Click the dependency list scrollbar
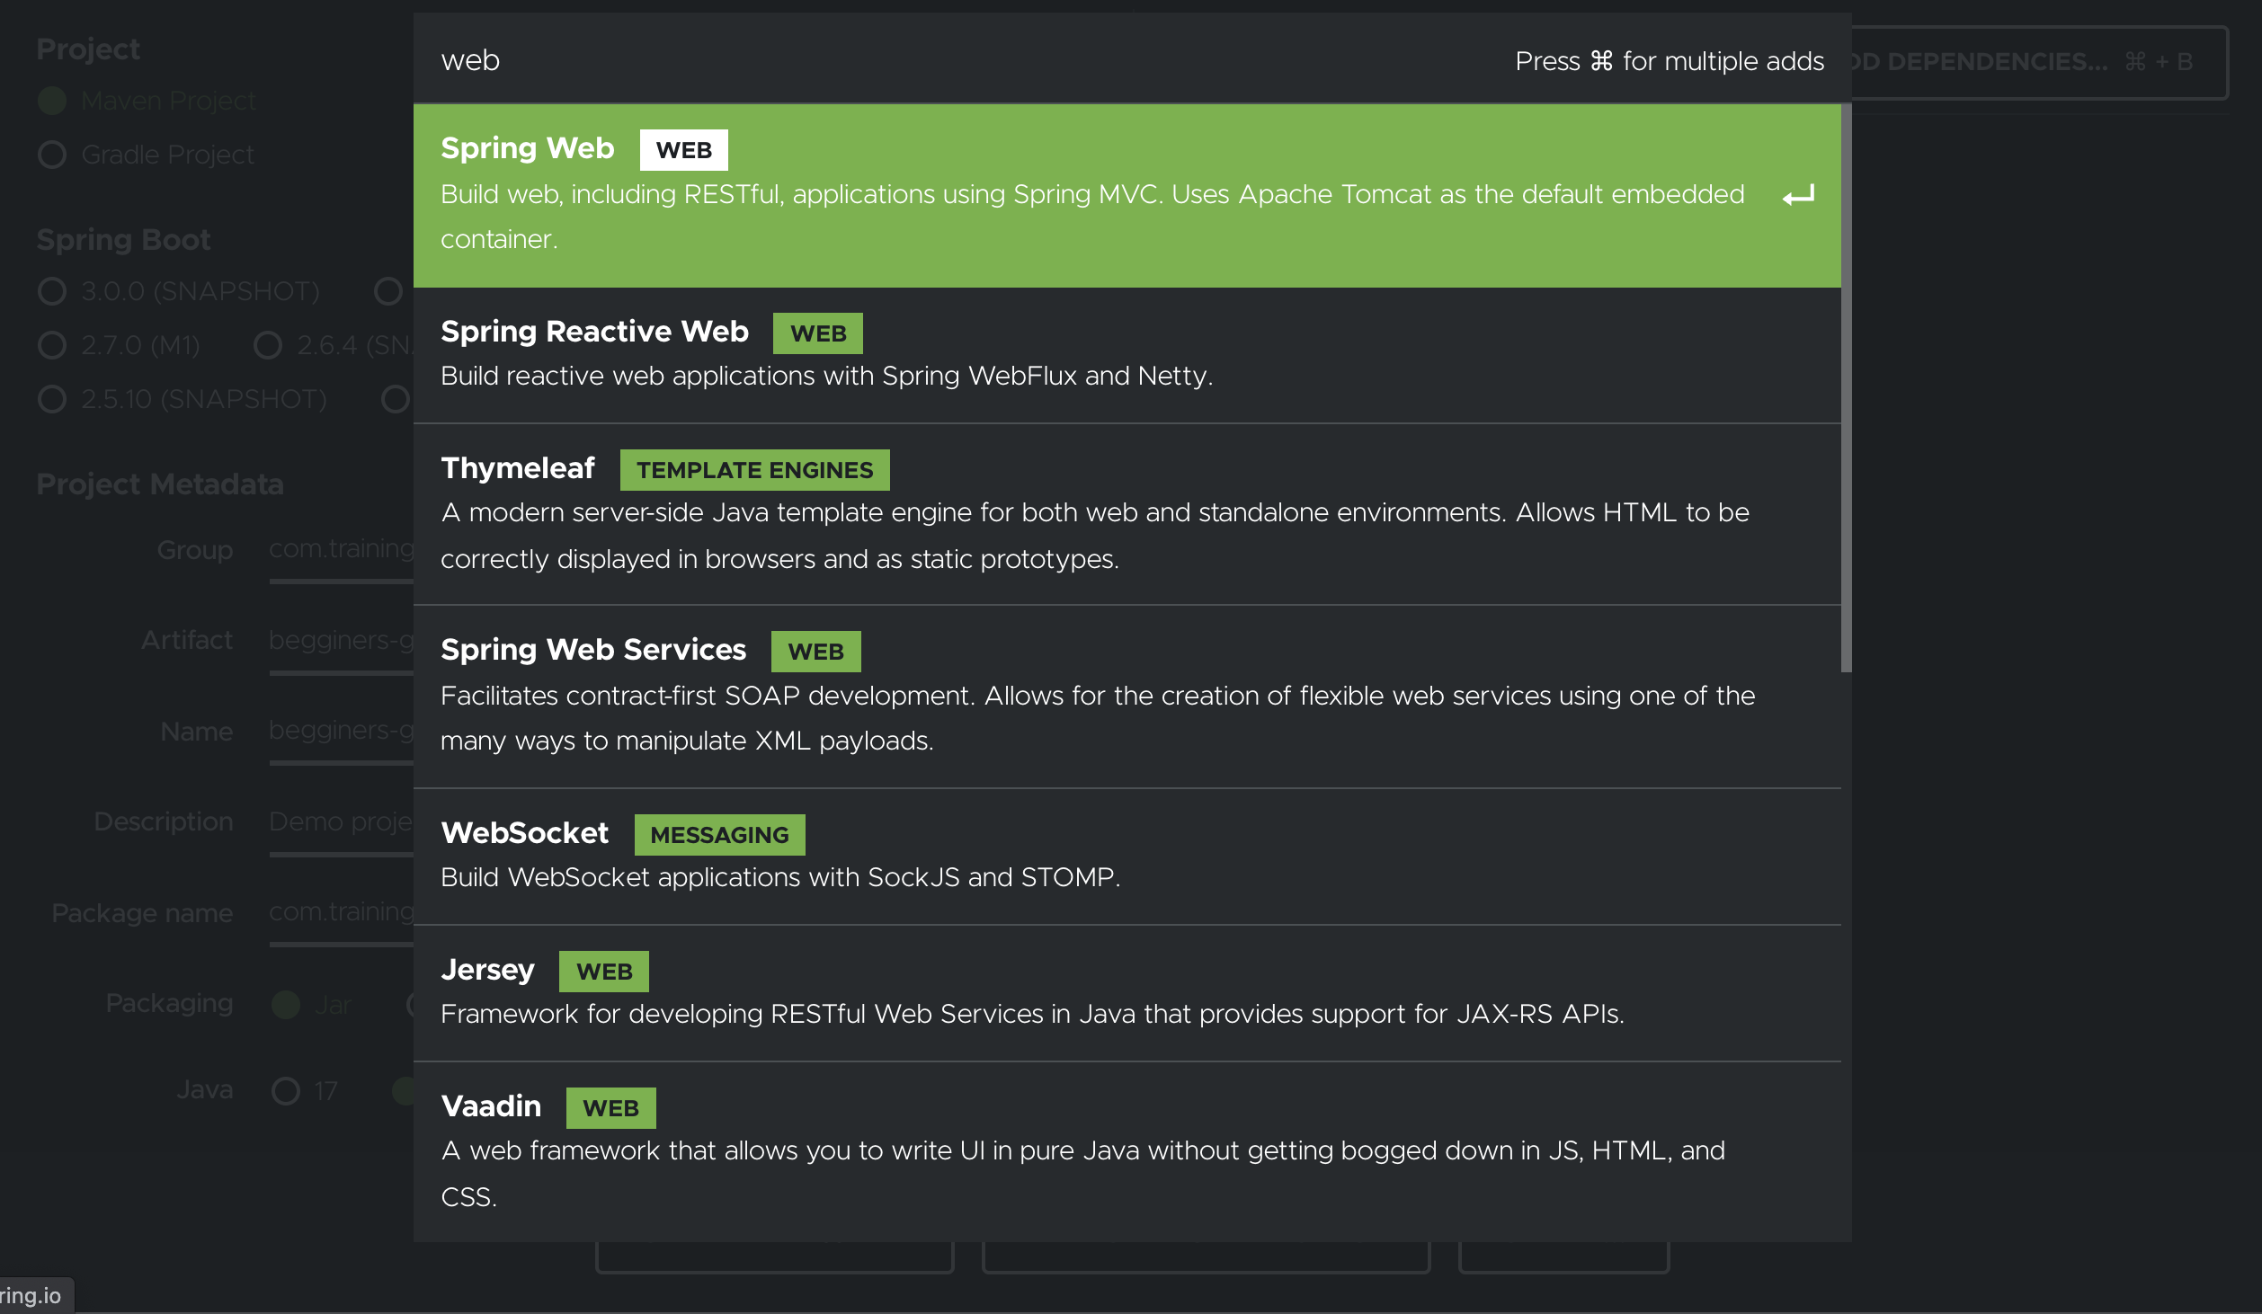The width and height of the screenshot is (2262, 1314). coord(1847,388)
